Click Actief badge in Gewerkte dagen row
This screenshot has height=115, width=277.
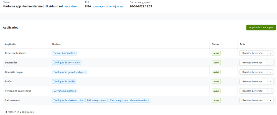coord(216,72)
